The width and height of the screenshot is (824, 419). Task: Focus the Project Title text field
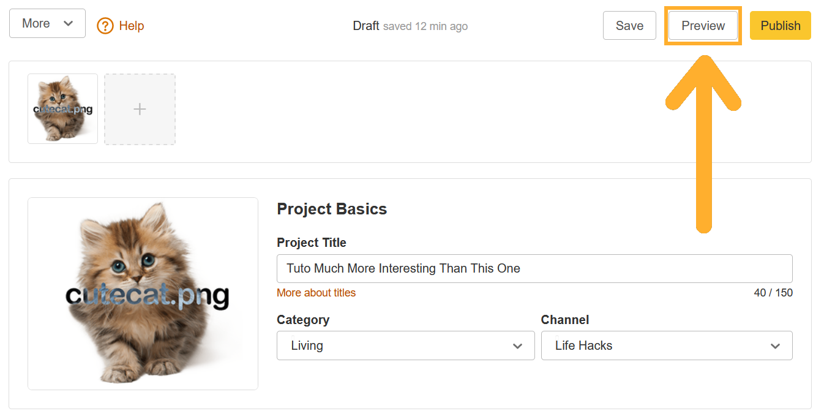click(534, 268)
